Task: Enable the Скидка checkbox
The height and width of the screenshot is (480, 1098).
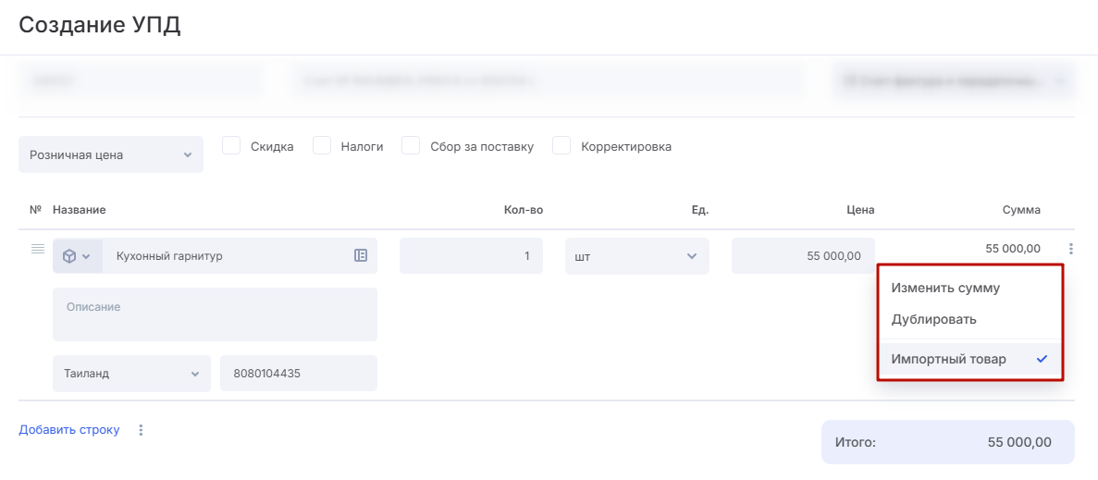Action: [x=231, y=146]
